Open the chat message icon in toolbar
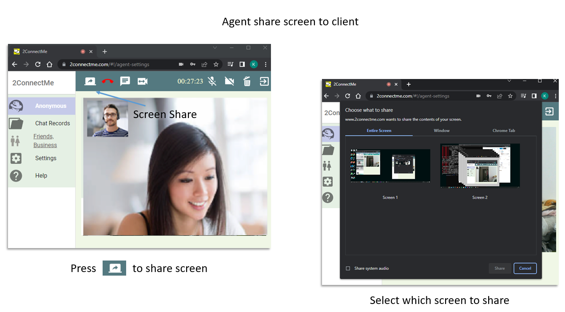Viewport: 565px width, 312px height. (x=125, y=81)
